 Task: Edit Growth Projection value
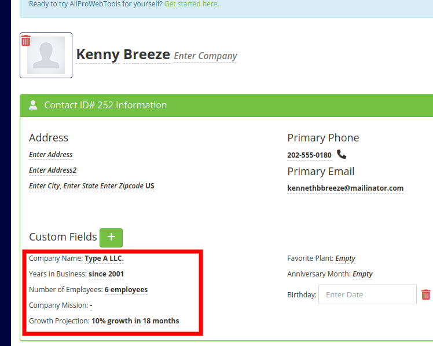[x=135, y=321]
